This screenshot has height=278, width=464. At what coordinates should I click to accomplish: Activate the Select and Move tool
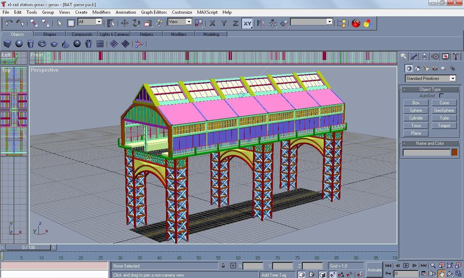[x=125, y=23]
